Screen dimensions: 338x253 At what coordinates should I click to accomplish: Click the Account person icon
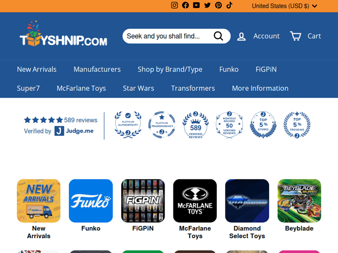point(242,36)
